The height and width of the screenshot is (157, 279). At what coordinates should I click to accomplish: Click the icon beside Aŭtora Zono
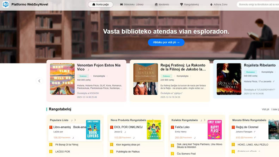211,4
